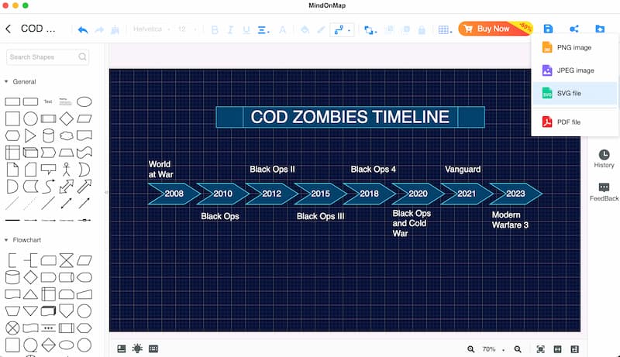Pick the Text shape in General
Screen dimensions: 620x357
tap(48, 101)
